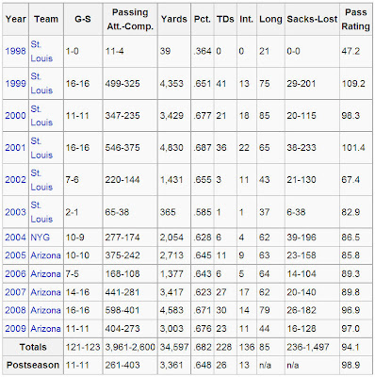Open the 2009 season link
Viewport: 375px width, 377px height.
[x=15, y=329]
